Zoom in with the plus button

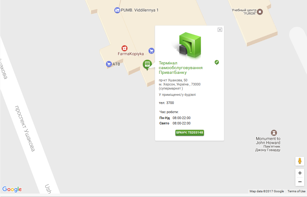coord(300,173)
